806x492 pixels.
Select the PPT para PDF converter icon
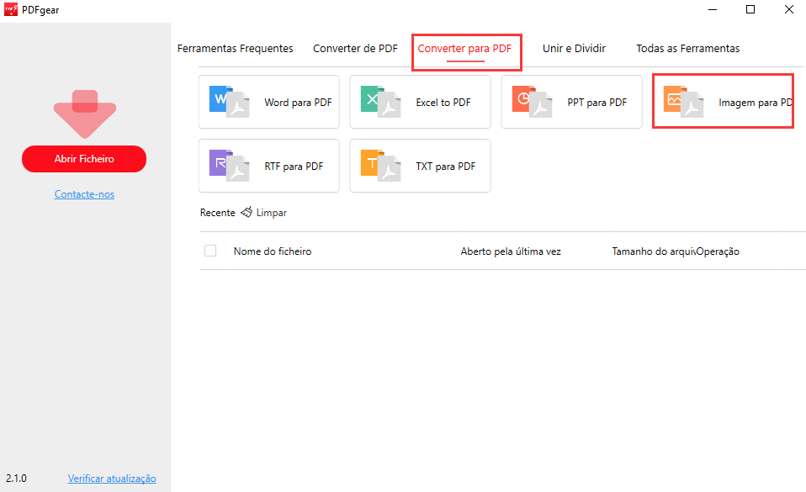532,101
